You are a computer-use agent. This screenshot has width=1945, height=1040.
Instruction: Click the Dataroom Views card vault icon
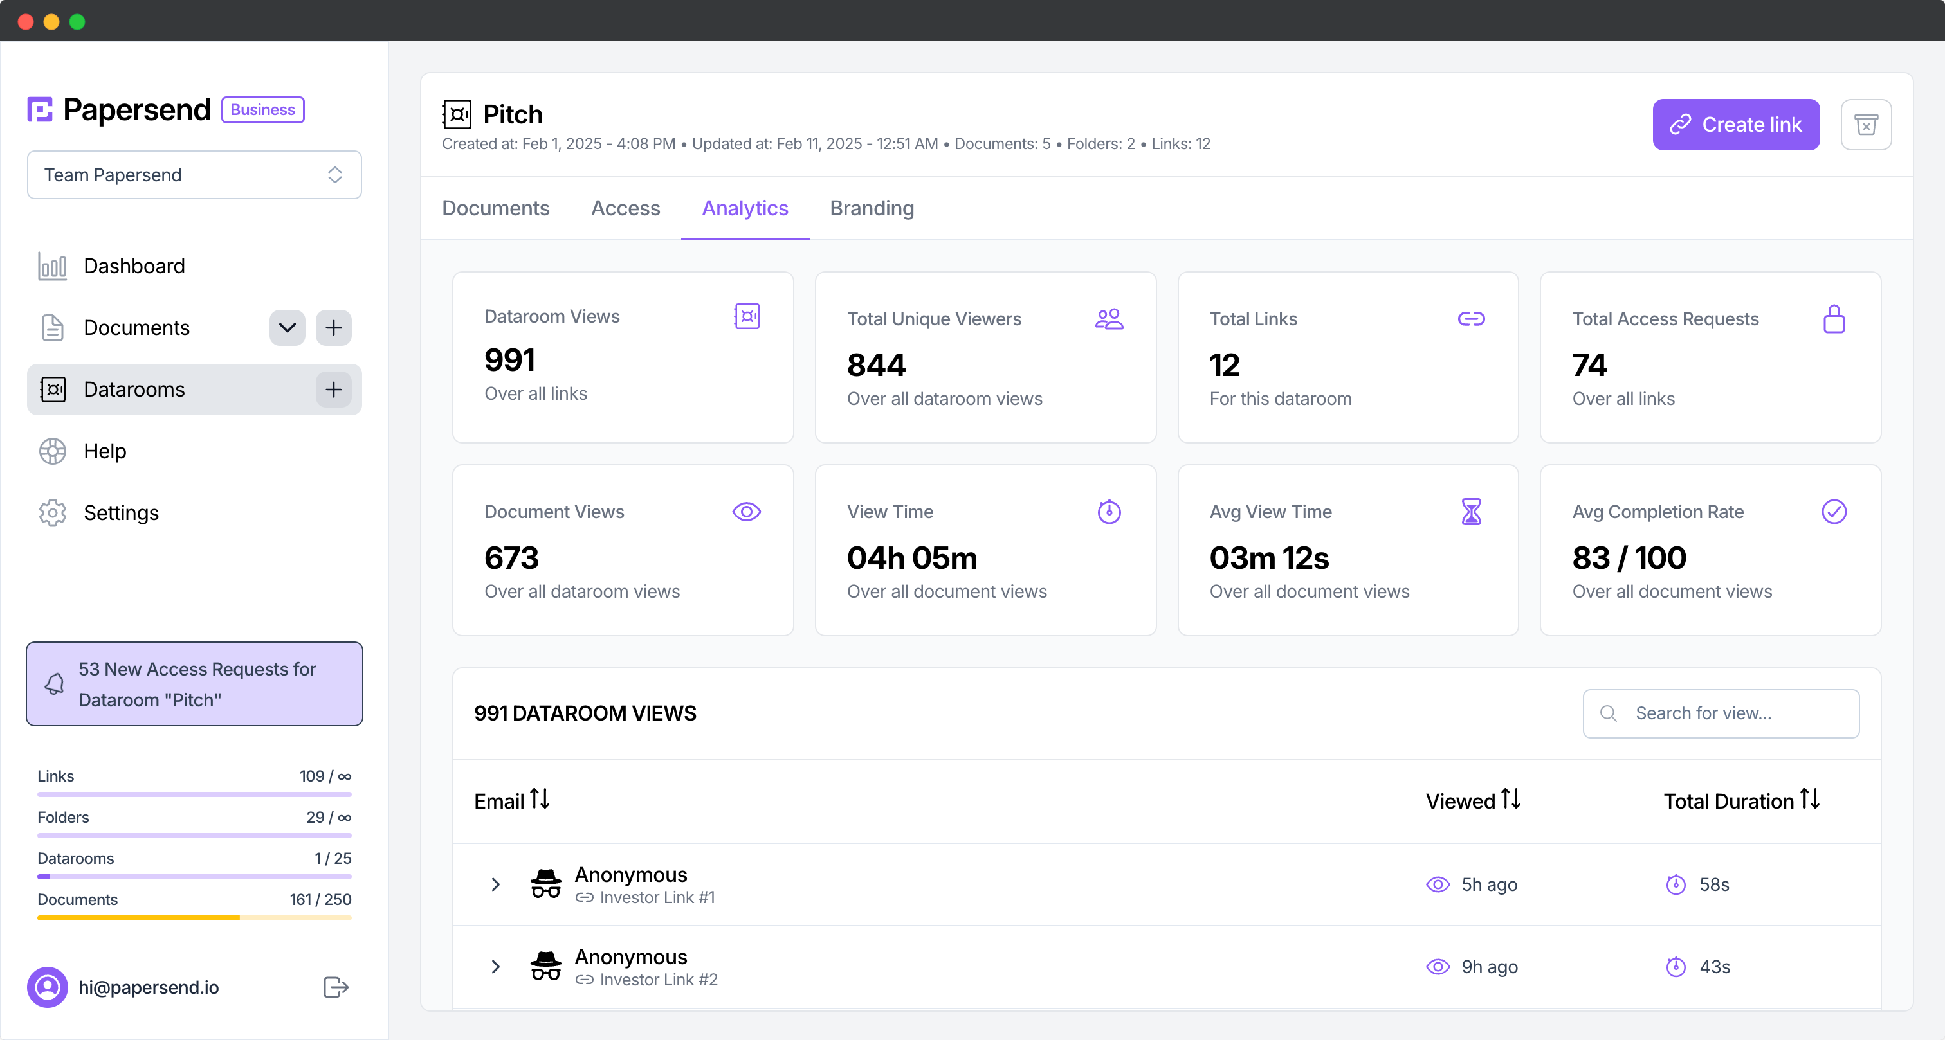[x=747, y=316]
